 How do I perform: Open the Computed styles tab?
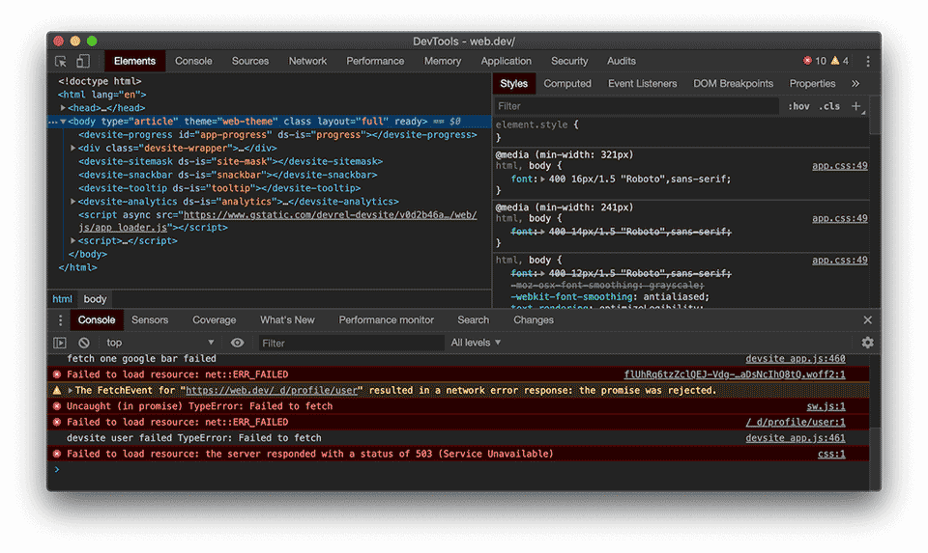click(566, 84)
